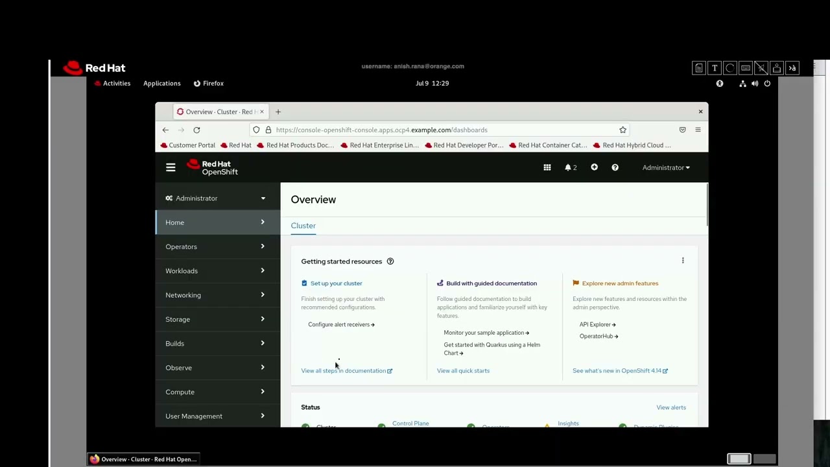
Task: Select the Cluster tab
Action: point(303,226)
